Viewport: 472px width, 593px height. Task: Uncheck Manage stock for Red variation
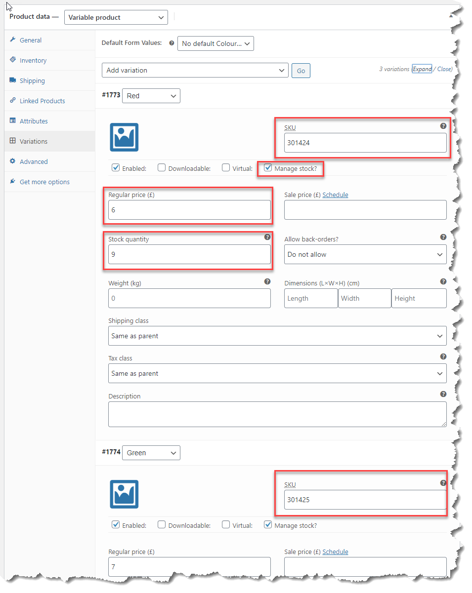click(x=268, y=168)
